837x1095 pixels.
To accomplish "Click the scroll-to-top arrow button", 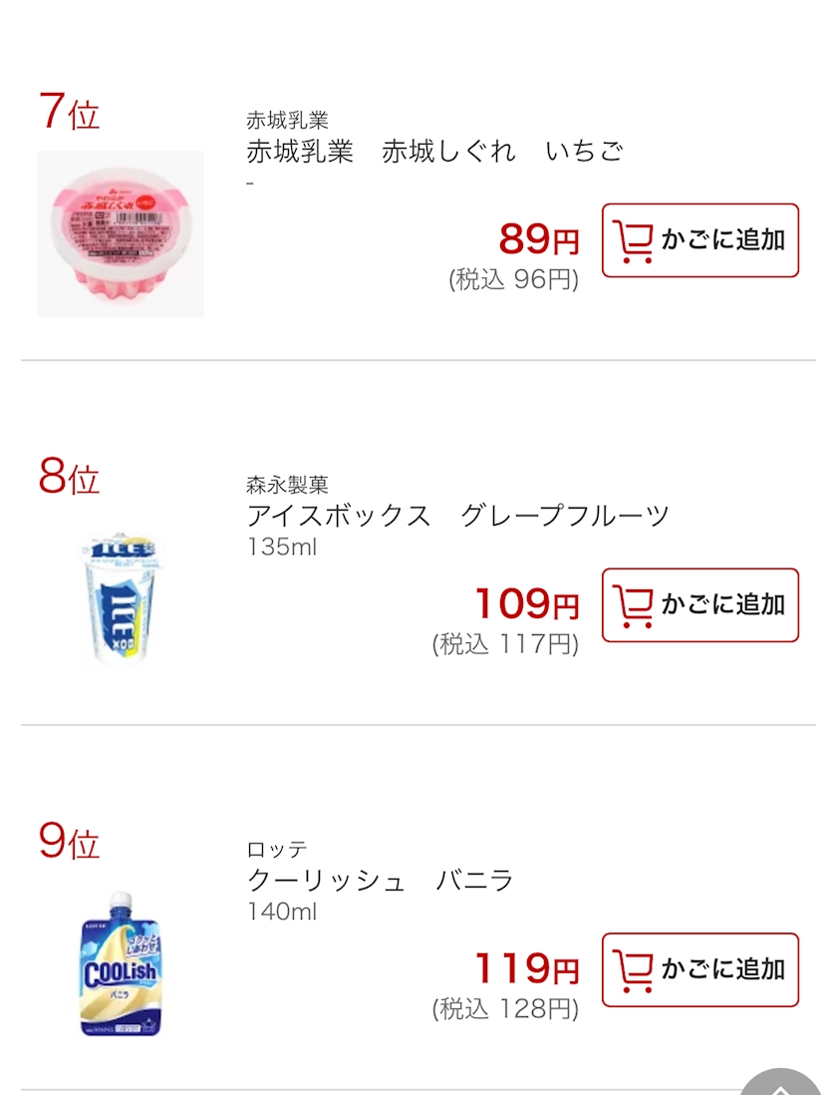I will (782, 1083).
